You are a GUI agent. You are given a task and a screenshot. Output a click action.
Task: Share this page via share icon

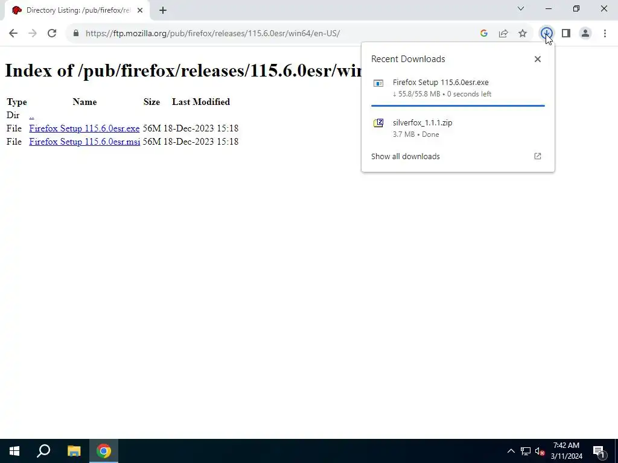(x=503, y=34)
